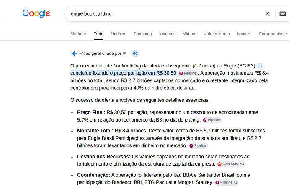Switch to the Imagens tab
This screenshot has height=189, width=289.
(167, 34)
